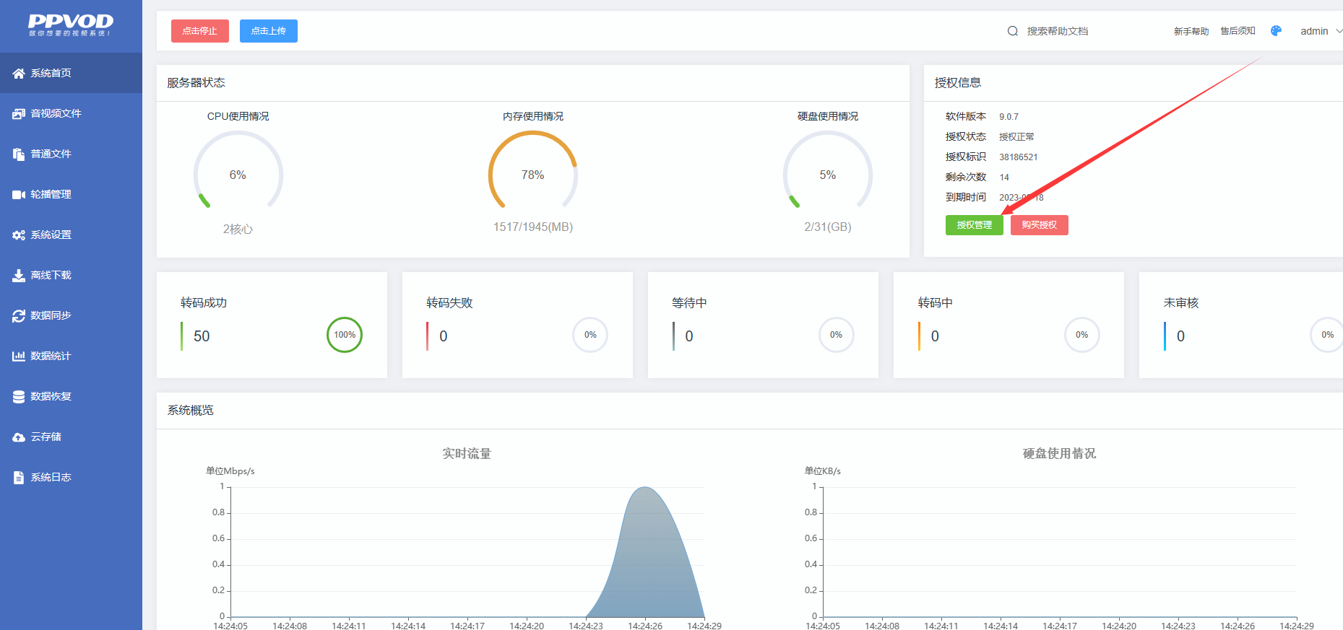Viewport: 1343px width, 630px height.
Task: Open the 售后须知 link
Action: tap(1238, 31)
